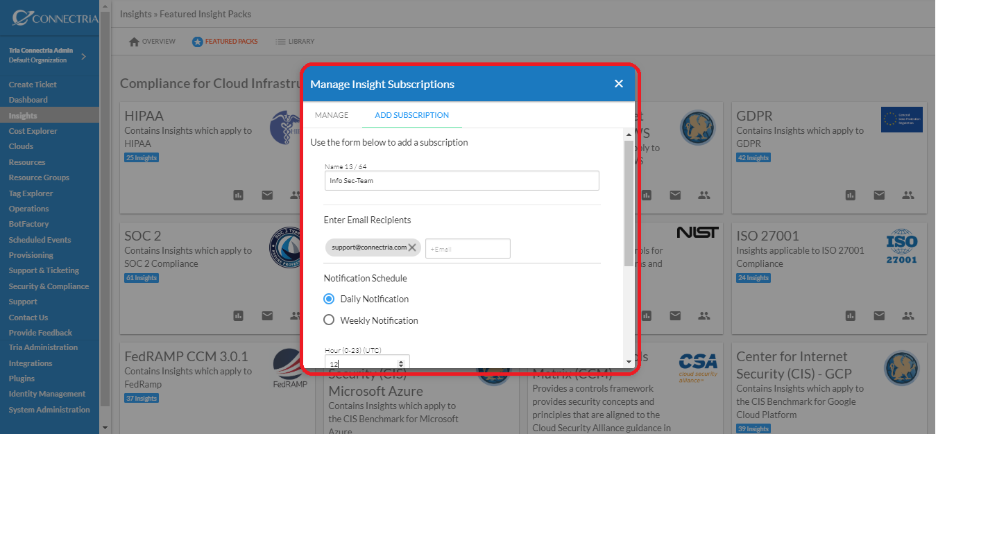Switch to the Manage tab

point(332,115)
